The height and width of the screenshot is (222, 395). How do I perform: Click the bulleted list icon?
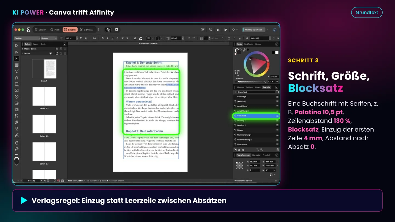tap(189, 38)
